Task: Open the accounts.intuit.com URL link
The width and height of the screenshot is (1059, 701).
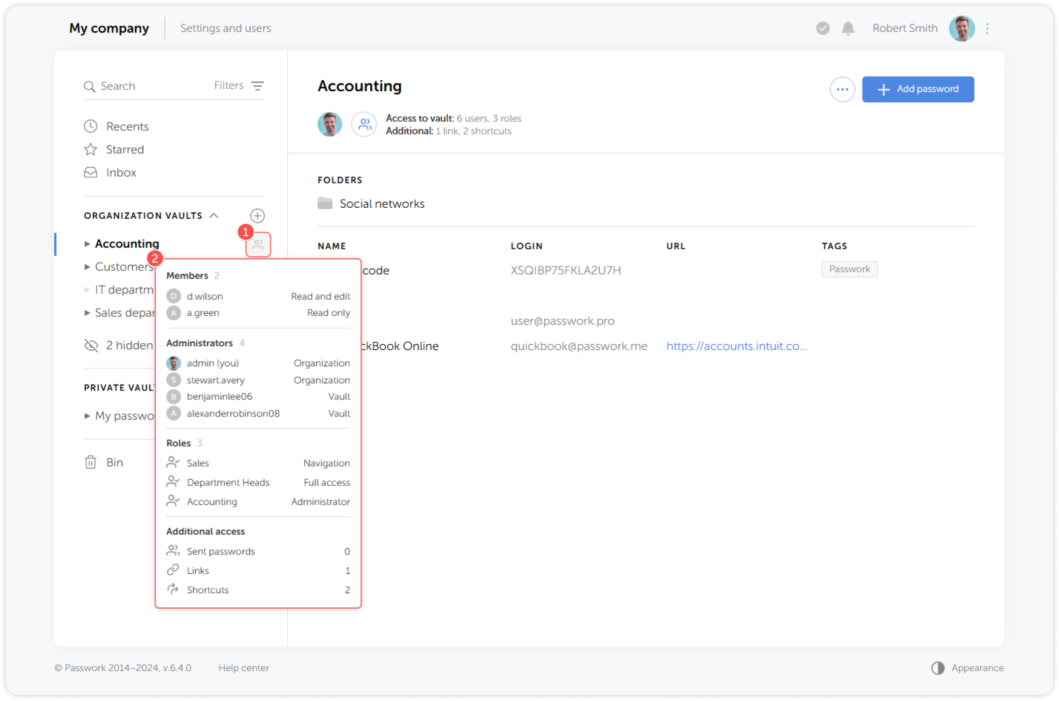Action: pos(736,346)
